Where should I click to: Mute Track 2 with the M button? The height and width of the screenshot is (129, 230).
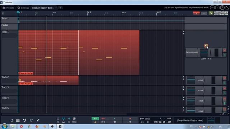coord(224,78)
